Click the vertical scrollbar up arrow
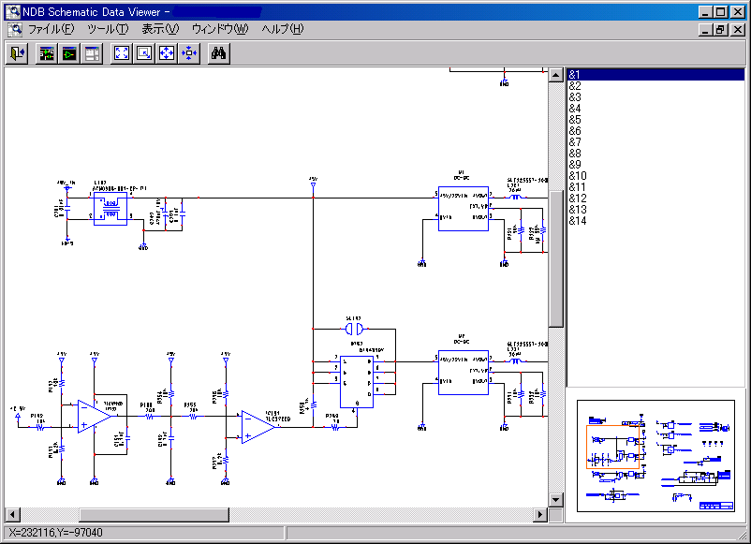Viewport: 751px width, 544px height. coord(556,74)
